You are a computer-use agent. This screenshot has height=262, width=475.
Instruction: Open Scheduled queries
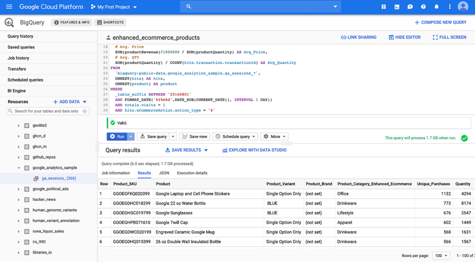pyautogui.click(x=25, y=80)
